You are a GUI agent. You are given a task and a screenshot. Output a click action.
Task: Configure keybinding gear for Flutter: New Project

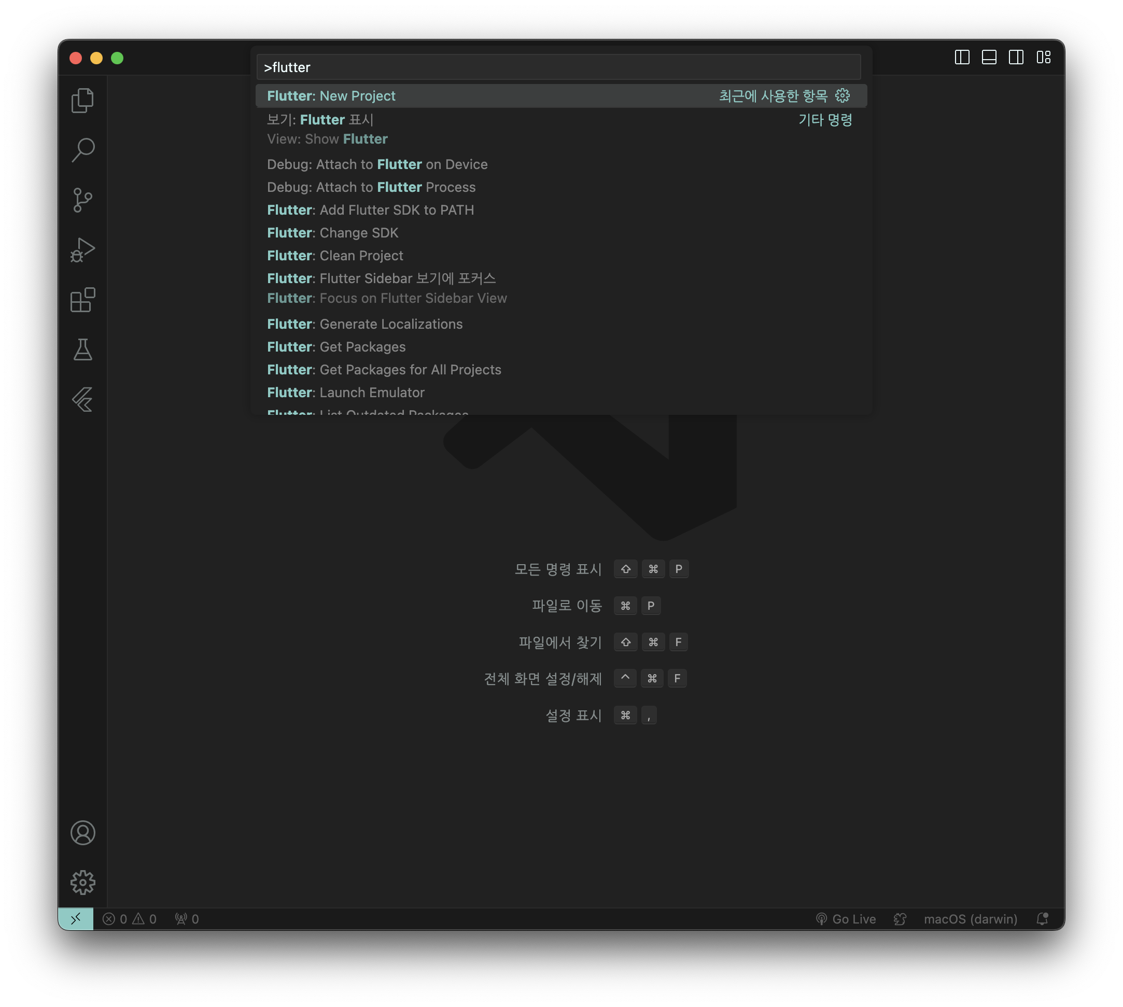point(843,96)
